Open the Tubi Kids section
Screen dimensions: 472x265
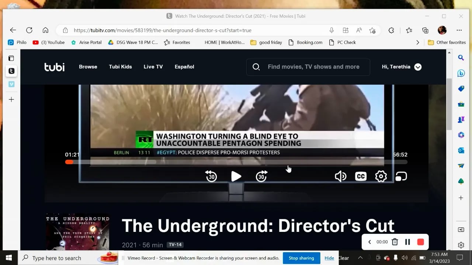(120, 67)
